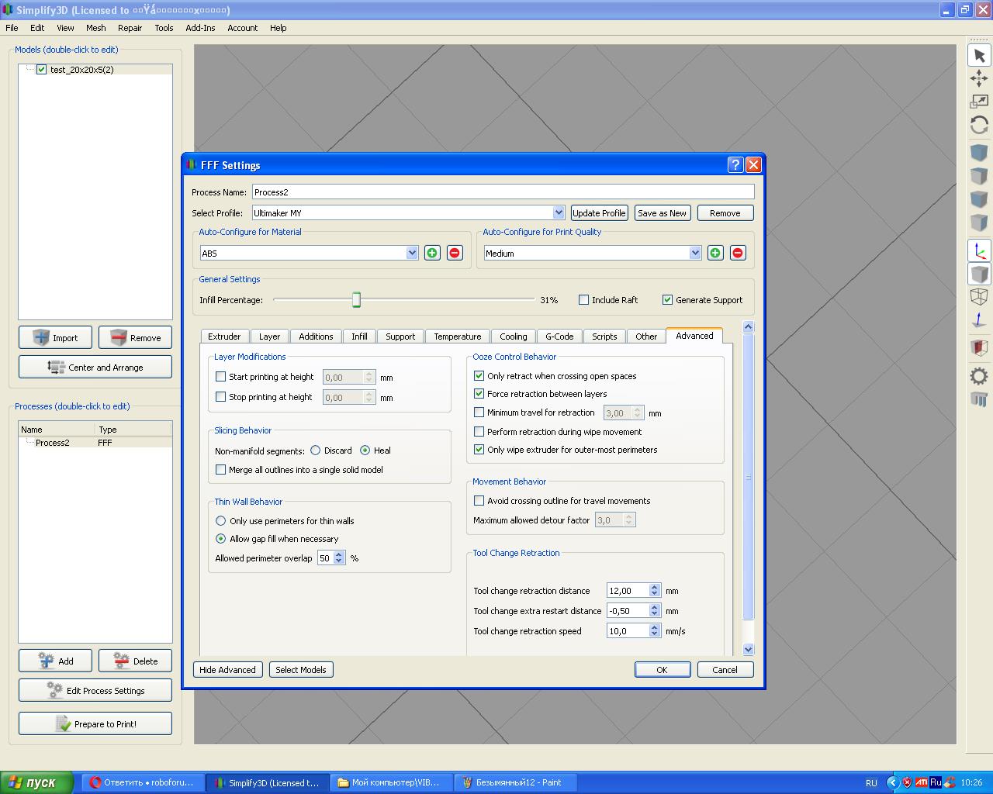The image size is (993, 794).
Task: Choose the rotate view circular arrows tool
Action: pyautogui.click(x=979, y=125)
